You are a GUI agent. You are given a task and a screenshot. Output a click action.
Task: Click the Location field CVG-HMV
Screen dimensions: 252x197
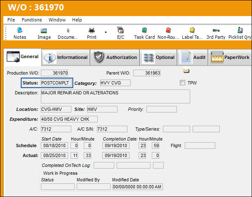coord(56,109)
